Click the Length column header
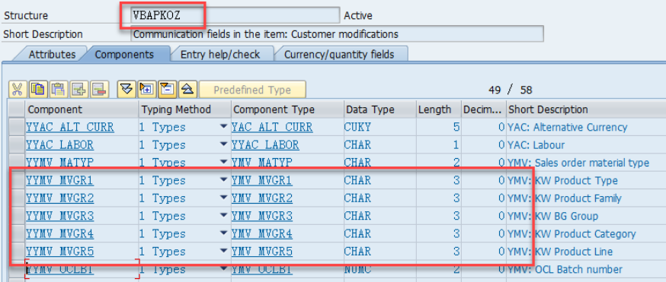Screen dimensions: 666x282 (439, 109)
